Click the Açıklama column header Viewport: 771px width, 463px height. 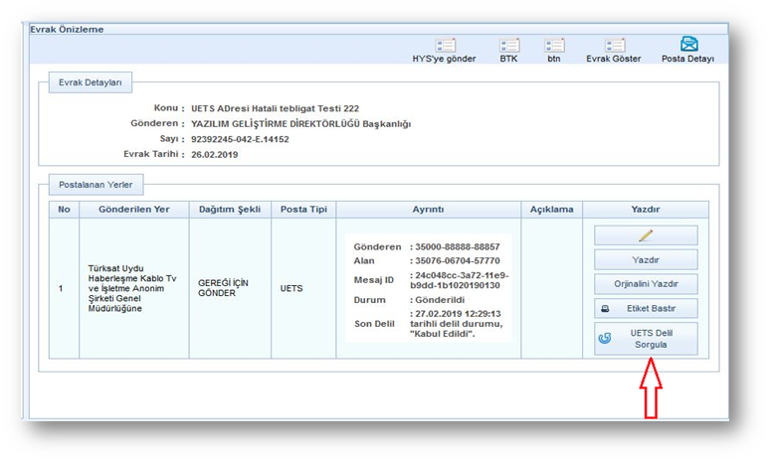coord(551,210)
